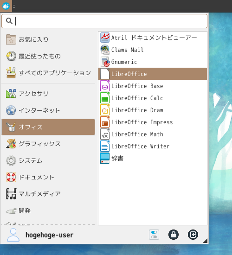Image resolution: width=232 pixels, height=255 pixels.
Task: Select the 開発 category
Action: pos(48,211)
